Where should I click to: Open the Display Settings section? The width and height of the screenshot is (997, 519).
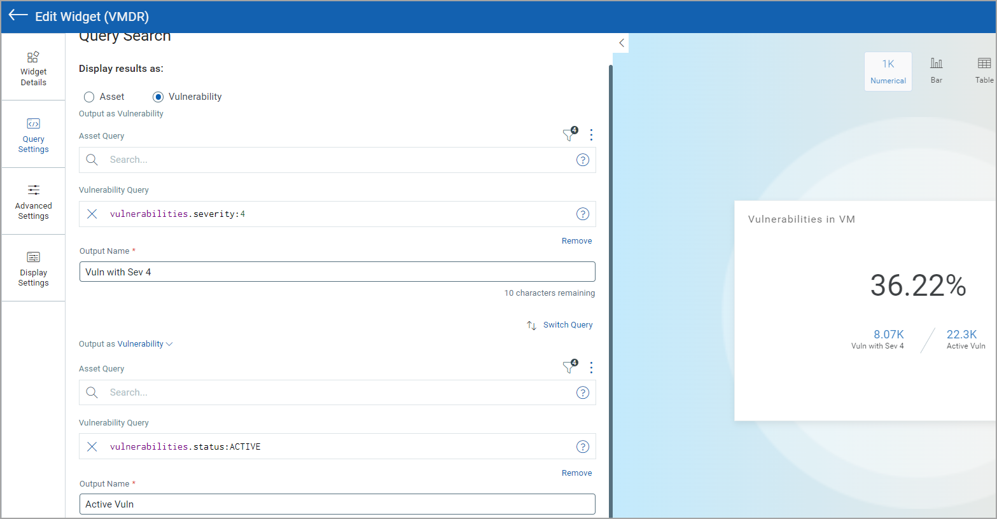33,268
